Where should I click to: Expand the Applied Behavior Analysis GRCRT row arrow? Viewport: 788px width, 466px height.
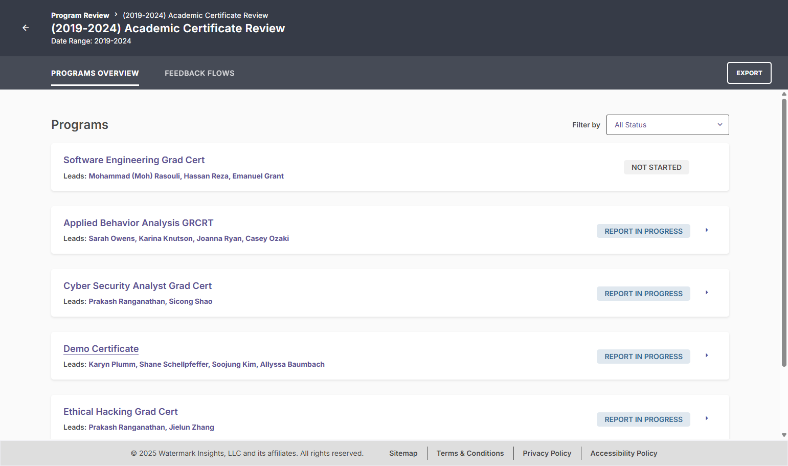[x=707, y=230]
